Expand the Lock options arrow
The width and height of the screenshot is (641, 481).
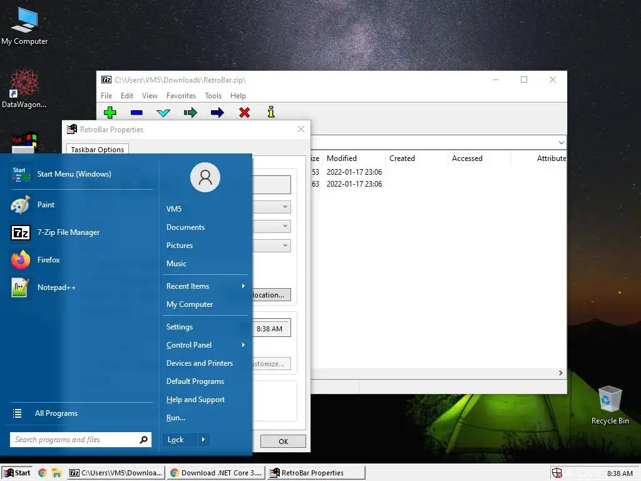click(x=203, y=440)
